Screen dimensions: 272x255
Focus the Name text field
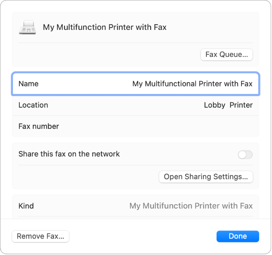[x=192, y=84]
